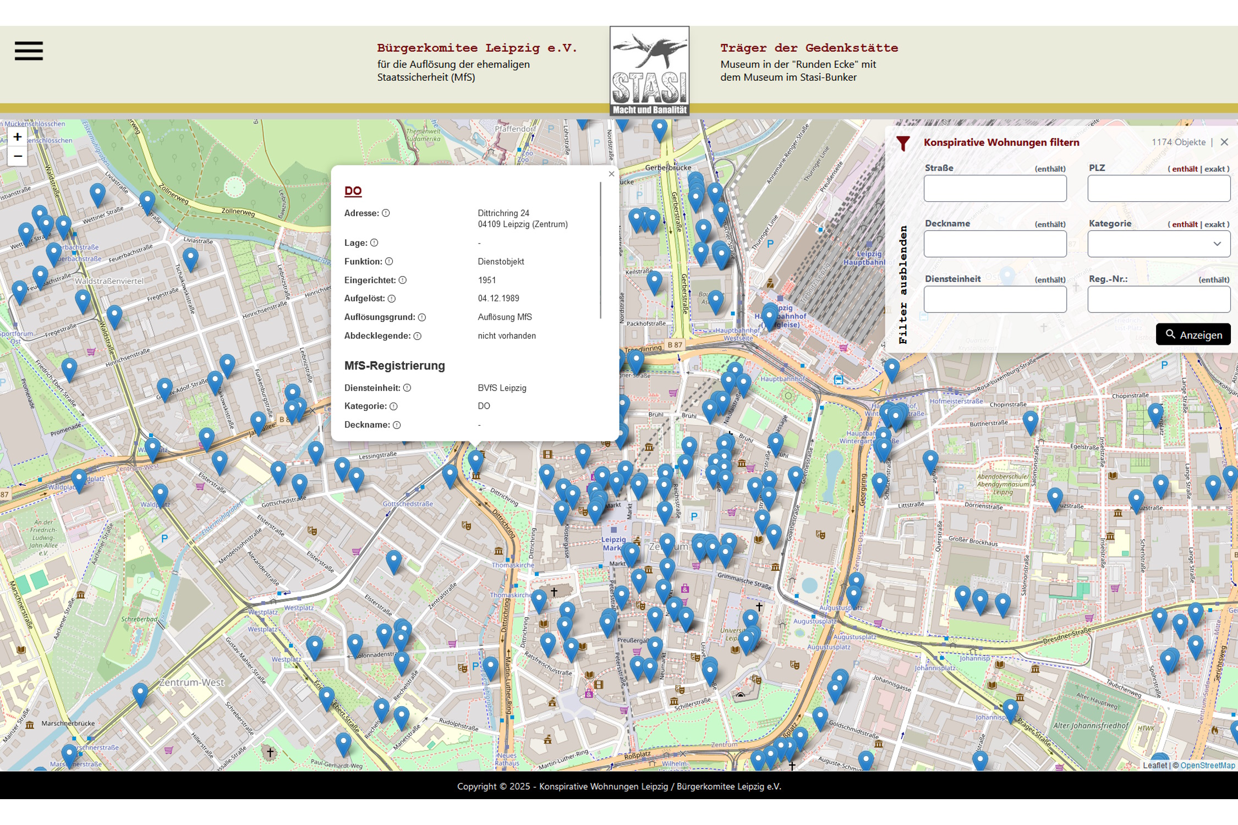Click info icon beside Auflösungsgrund
Viewport: 1238px width, 825px height.
pyautogui.click(x=422, y=317)
